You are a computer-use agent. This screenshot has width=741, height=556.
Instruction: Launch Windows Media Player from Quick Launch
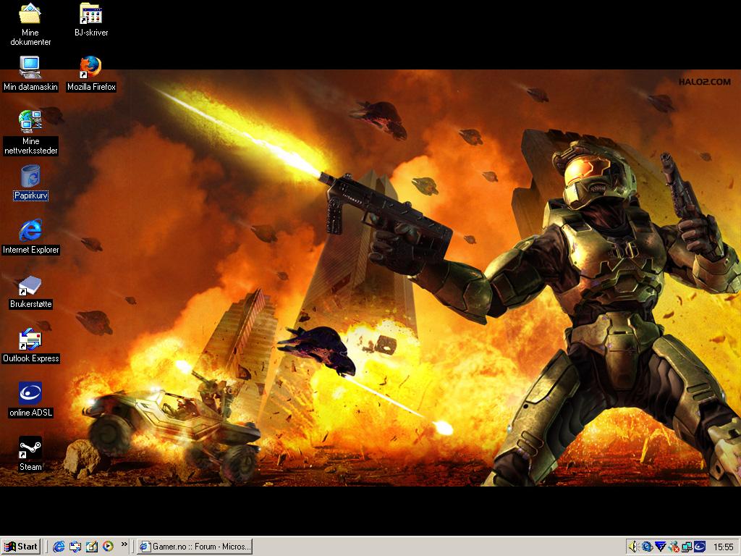(x=109, y=547)
